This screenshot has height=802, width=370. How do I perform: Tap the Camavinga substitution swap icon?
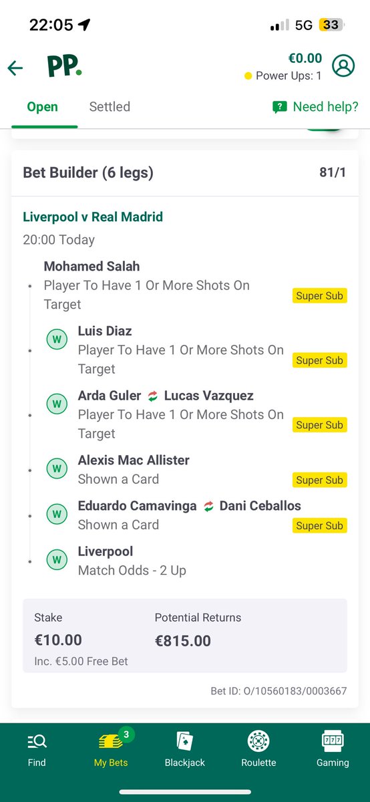click(208, 506)
